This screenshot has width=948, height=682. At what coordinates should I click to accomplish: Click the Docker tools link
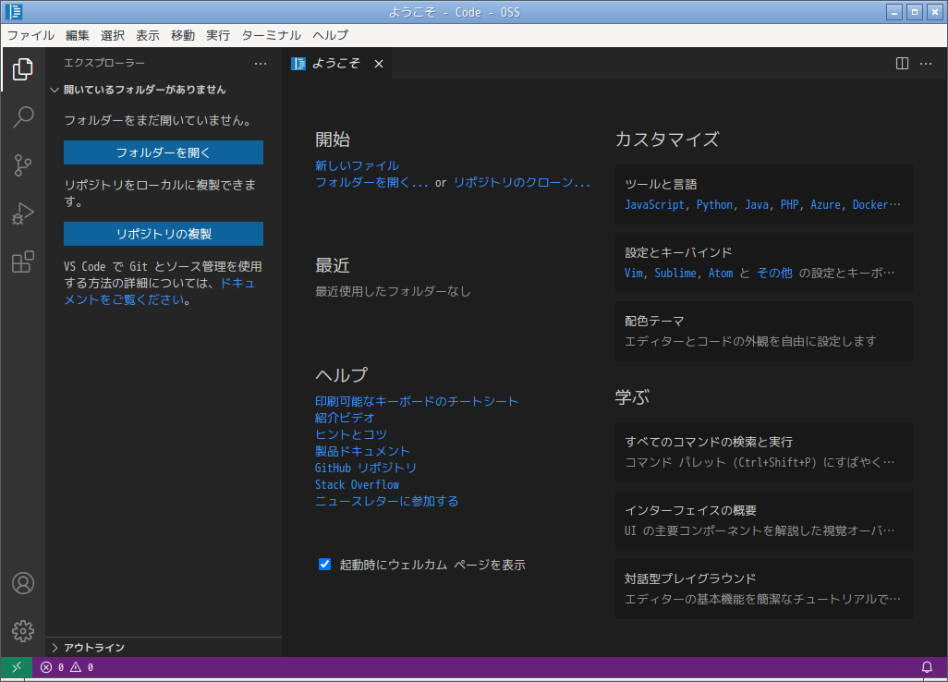click(870, 205)
